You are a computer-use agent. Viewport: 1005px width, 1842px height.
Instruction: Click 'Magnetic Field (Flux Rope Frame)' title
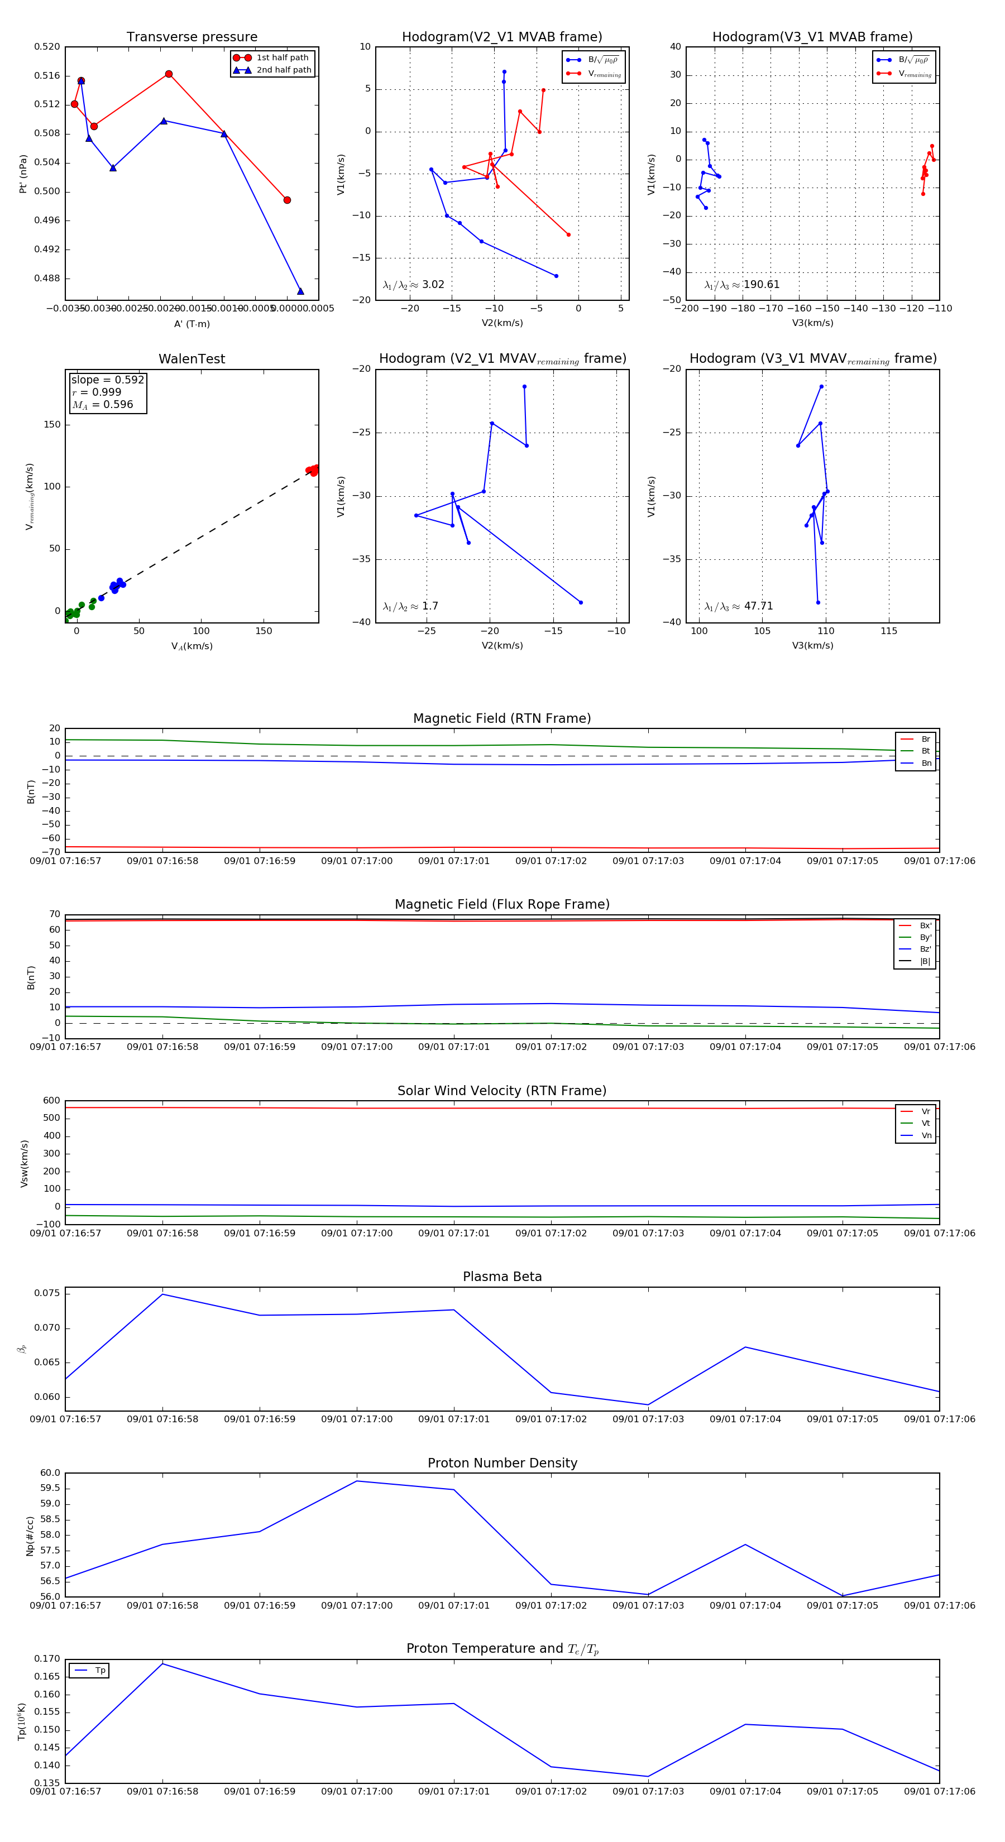[x=502, y=905]
